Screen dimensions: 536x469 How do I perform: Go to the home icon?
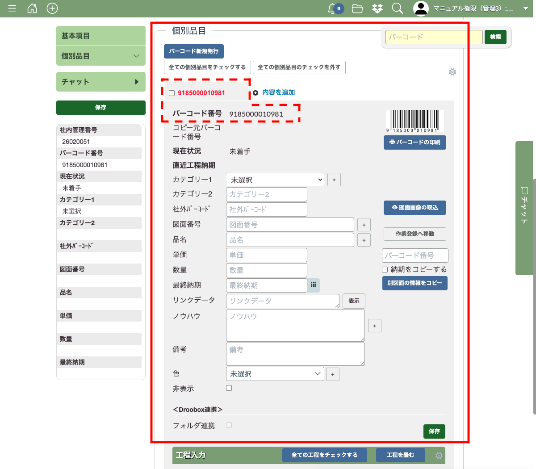coord(32,8)
